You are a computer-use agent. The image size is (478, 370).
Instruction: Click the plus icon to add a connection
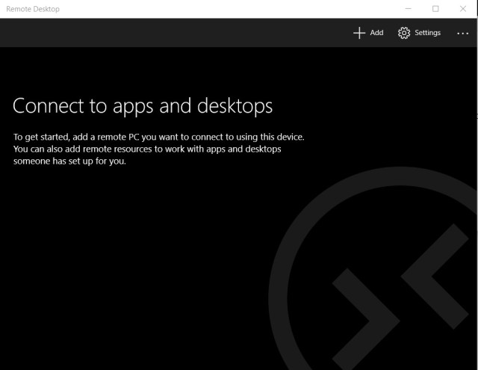pos(359,33)
